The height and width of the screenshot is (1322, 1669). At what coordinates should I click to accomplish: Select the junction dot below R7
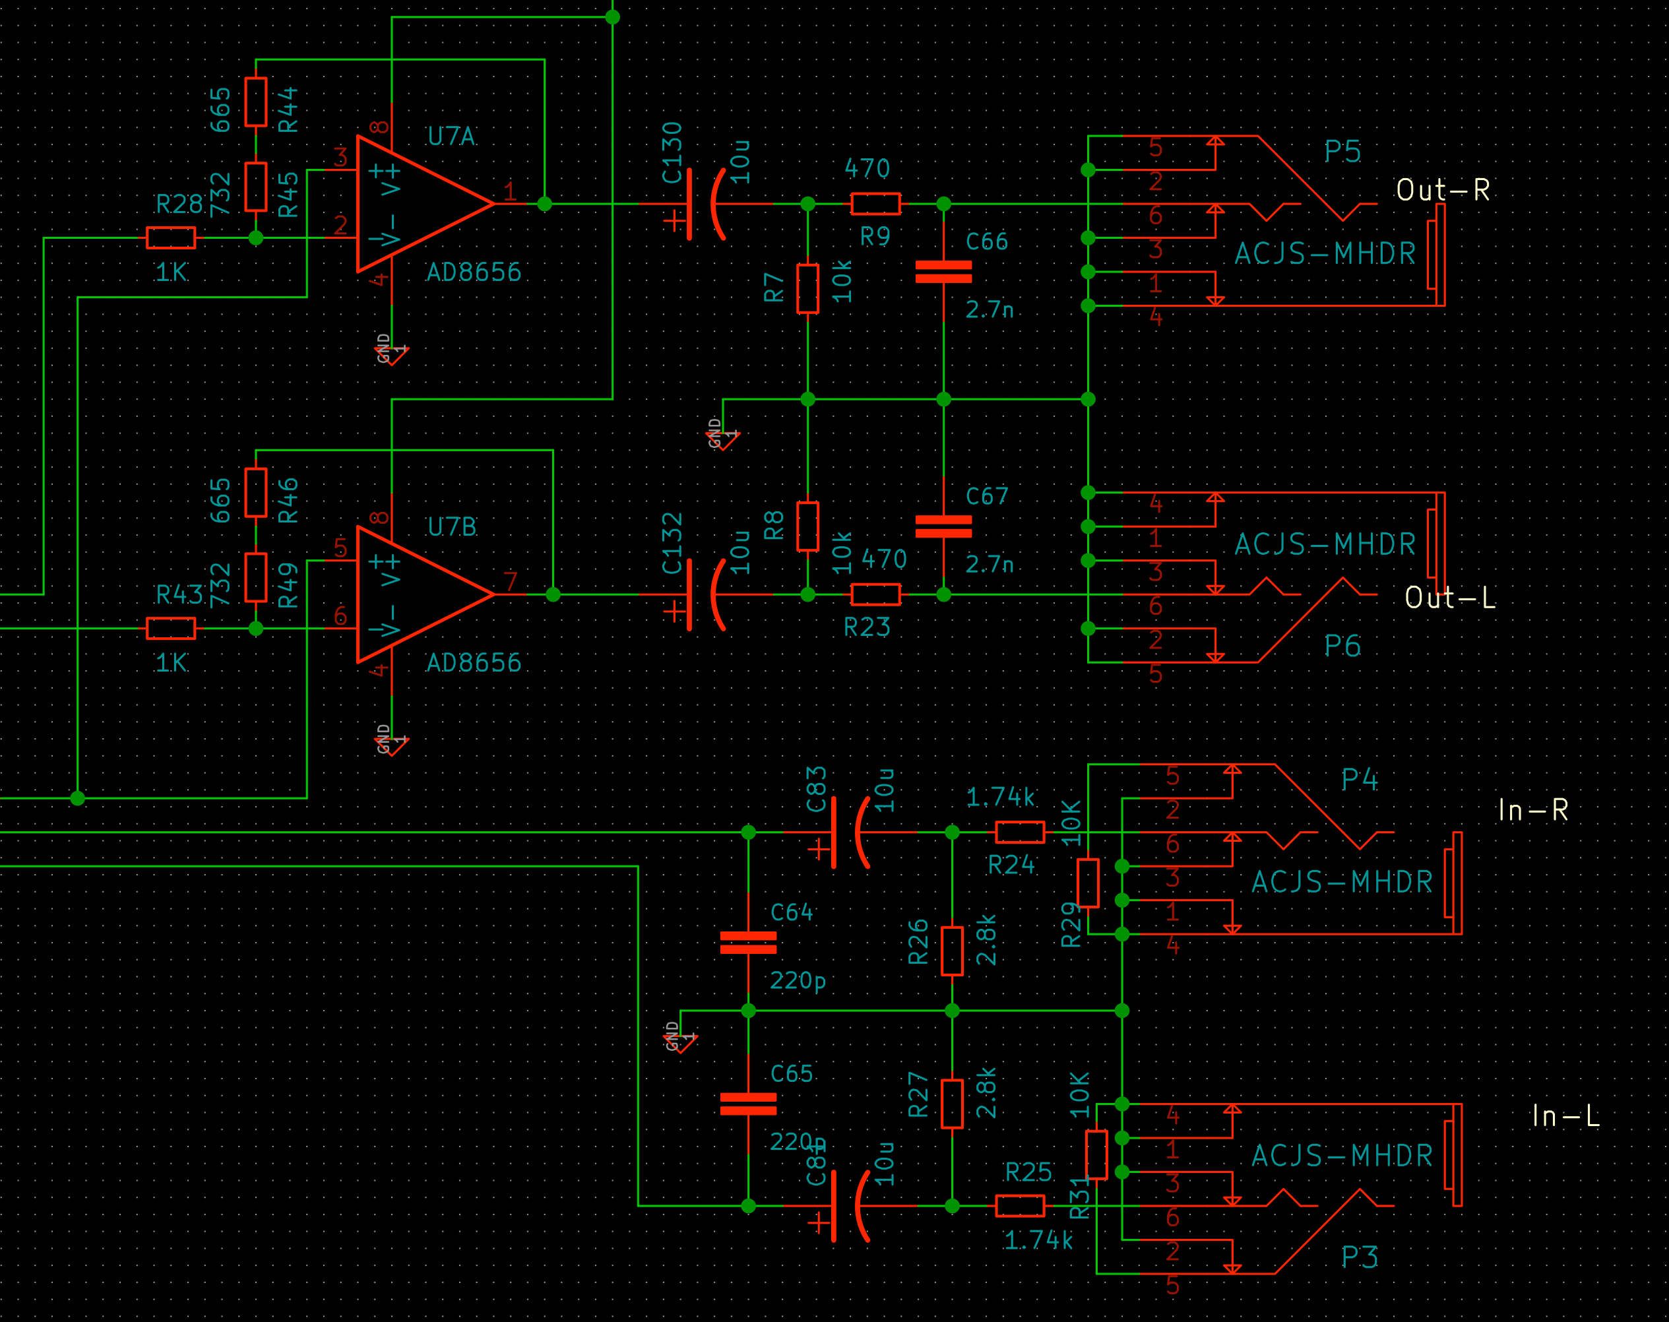tap(807, 400)
